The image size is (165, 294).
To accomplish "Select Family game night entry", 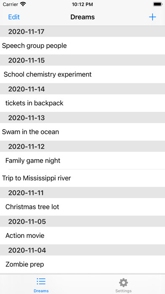I will click(82, 161).
